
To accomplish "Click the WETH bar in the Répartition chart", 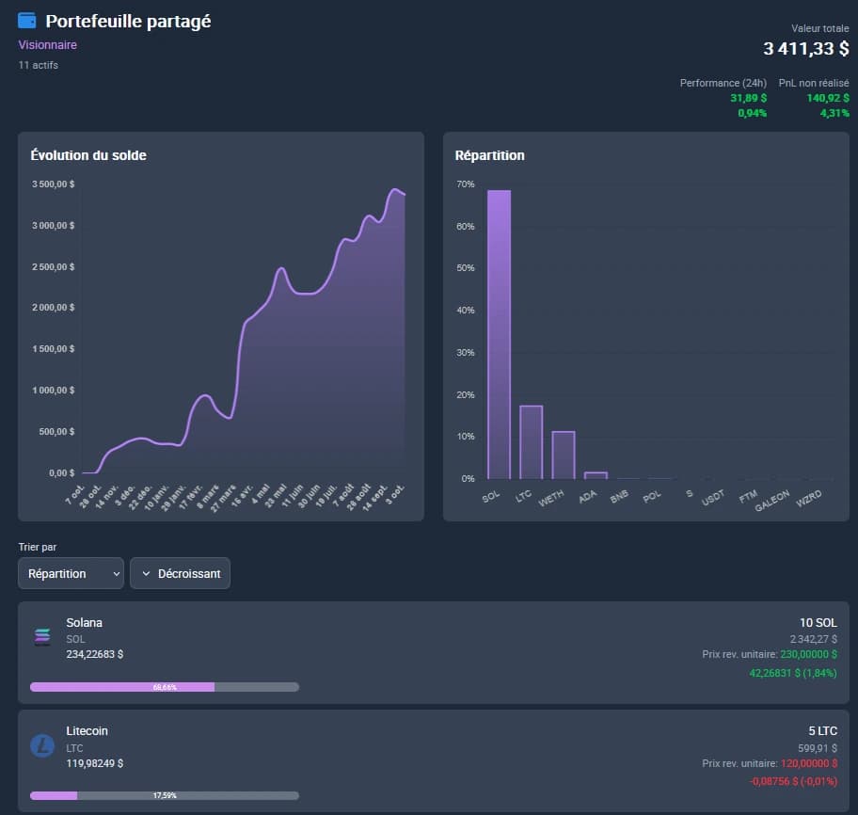I will [564, 454].
